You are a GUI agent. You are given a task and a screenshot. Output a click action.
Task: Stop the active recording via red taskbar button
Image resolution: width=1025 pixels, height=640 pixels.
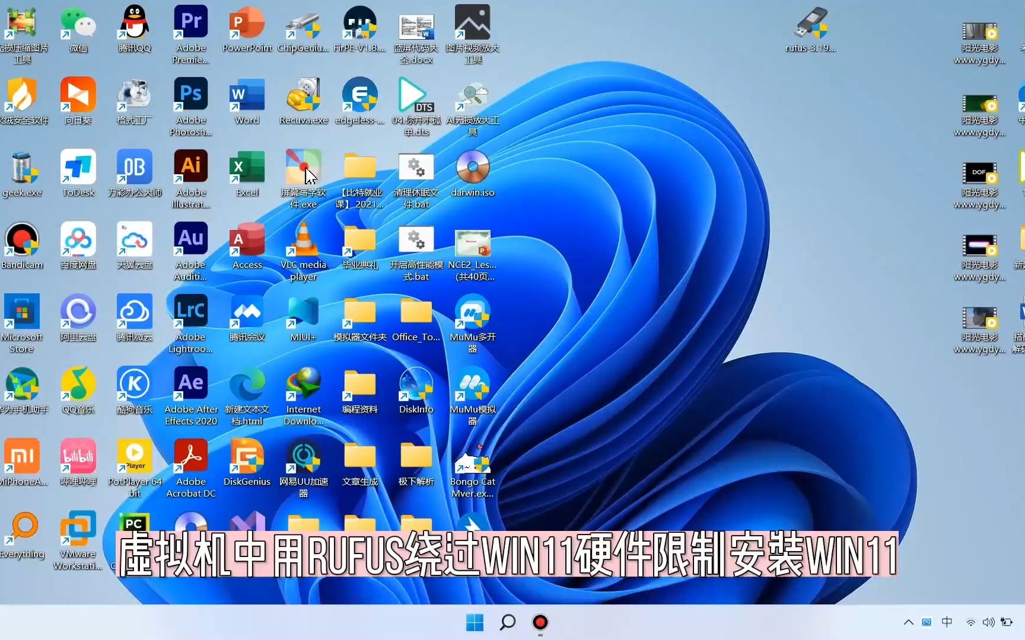pos(540,623)
